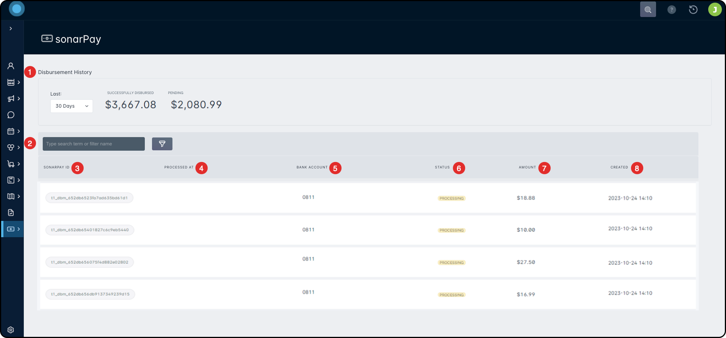Viewport: 726px width, 338px height.
Task: Open the folded map sidebar icon
Action: coord(11,196)
